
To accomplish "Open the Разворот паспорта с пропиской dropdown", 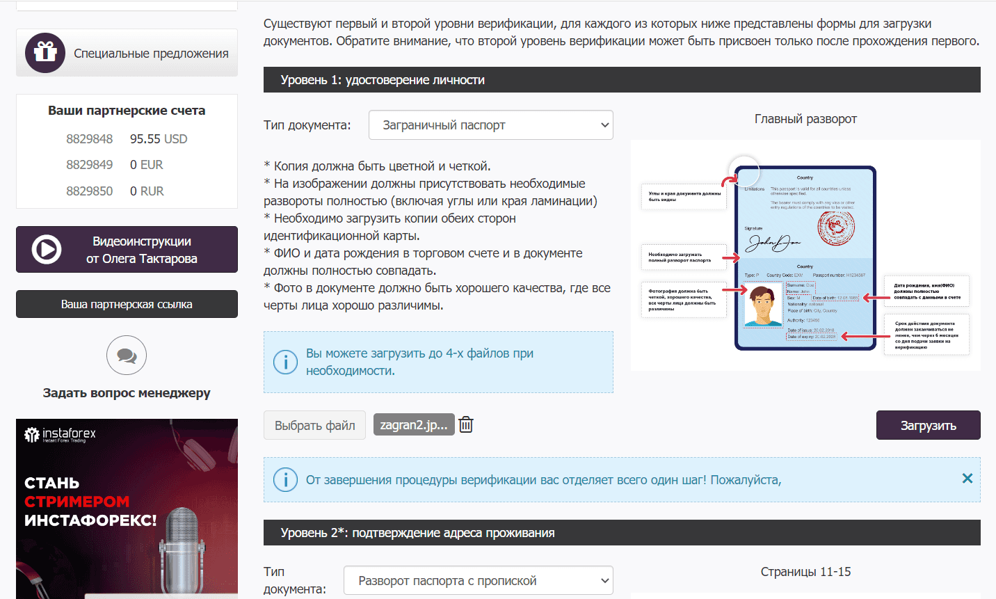I will click(x=479, y=580).
